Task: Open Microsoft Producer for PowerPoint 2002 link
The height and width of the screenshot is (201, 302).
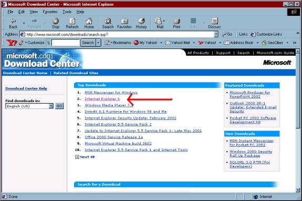Action: [249, 95]
